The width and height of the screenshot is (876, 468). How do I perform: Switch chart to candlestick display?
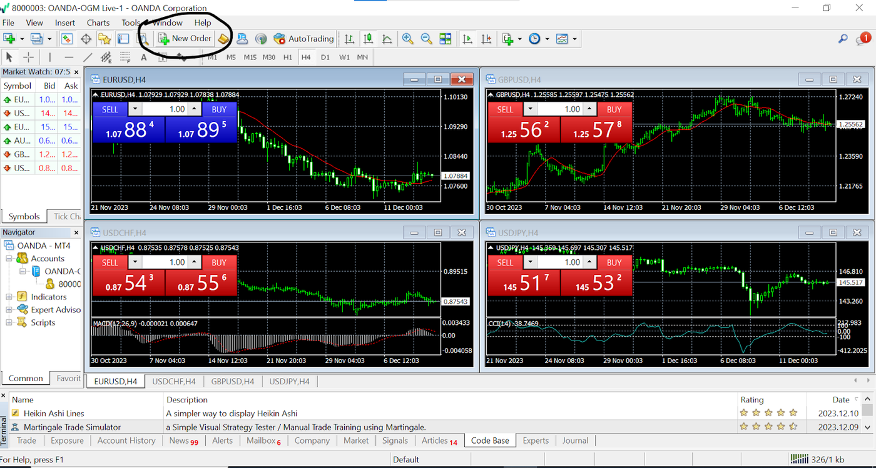coord(368,39)
